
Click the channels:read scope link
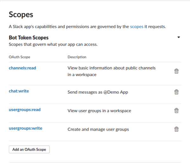(22, 68)
